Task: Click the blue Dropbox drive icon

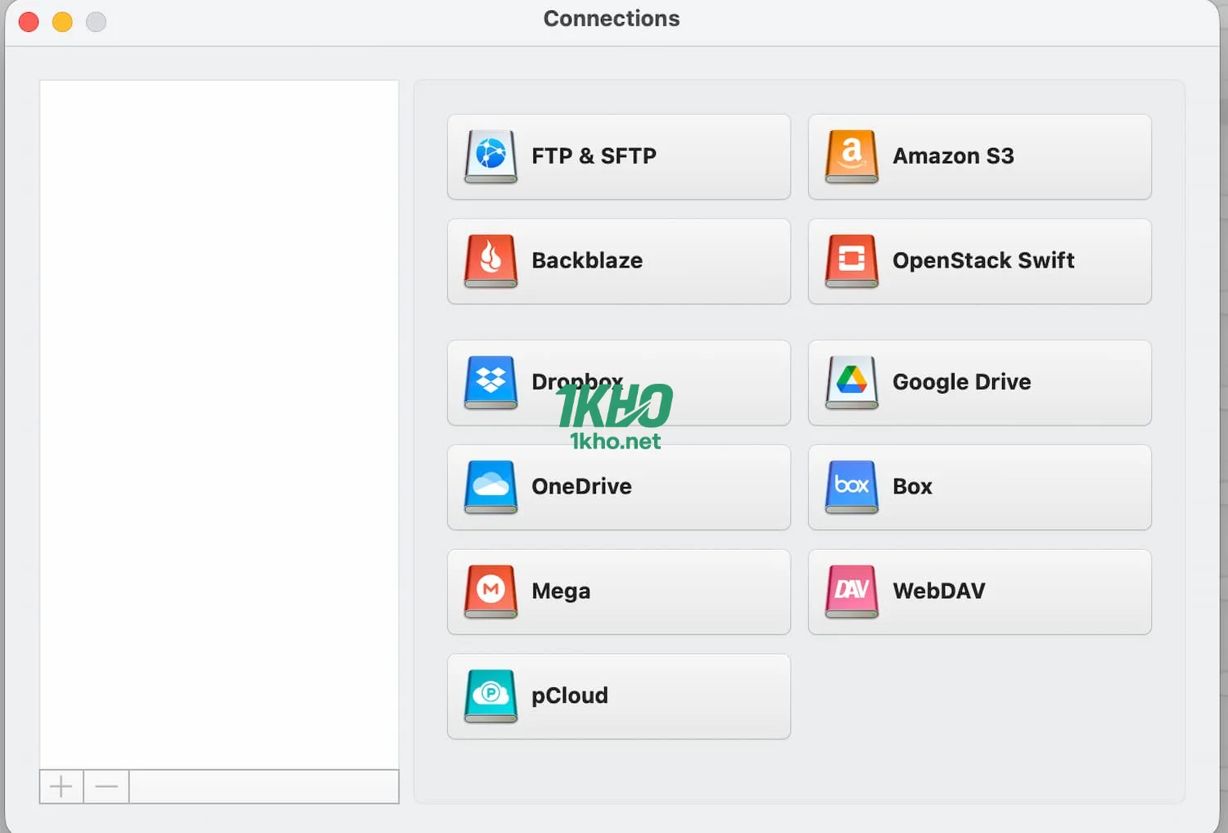Action: [490, 381]
